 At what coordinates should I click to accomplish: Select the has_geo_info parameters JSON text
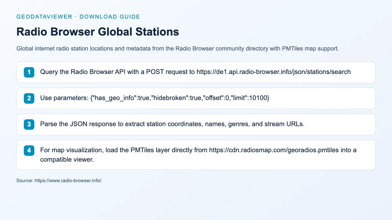point(179,98)
